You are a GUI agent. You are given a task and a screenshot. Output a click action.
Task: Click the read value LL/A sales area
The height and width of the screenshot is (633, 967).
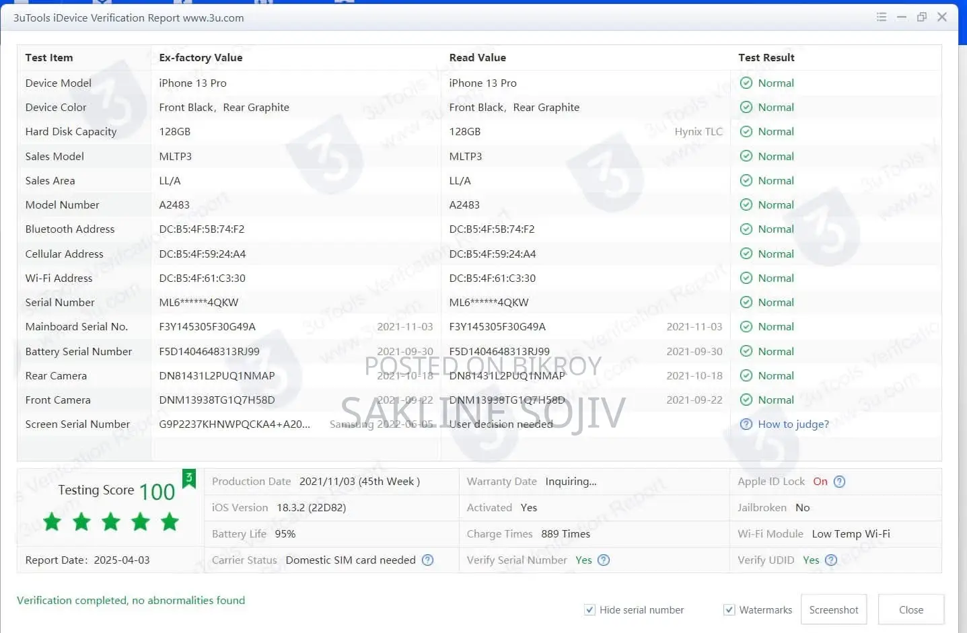point(460,180)
